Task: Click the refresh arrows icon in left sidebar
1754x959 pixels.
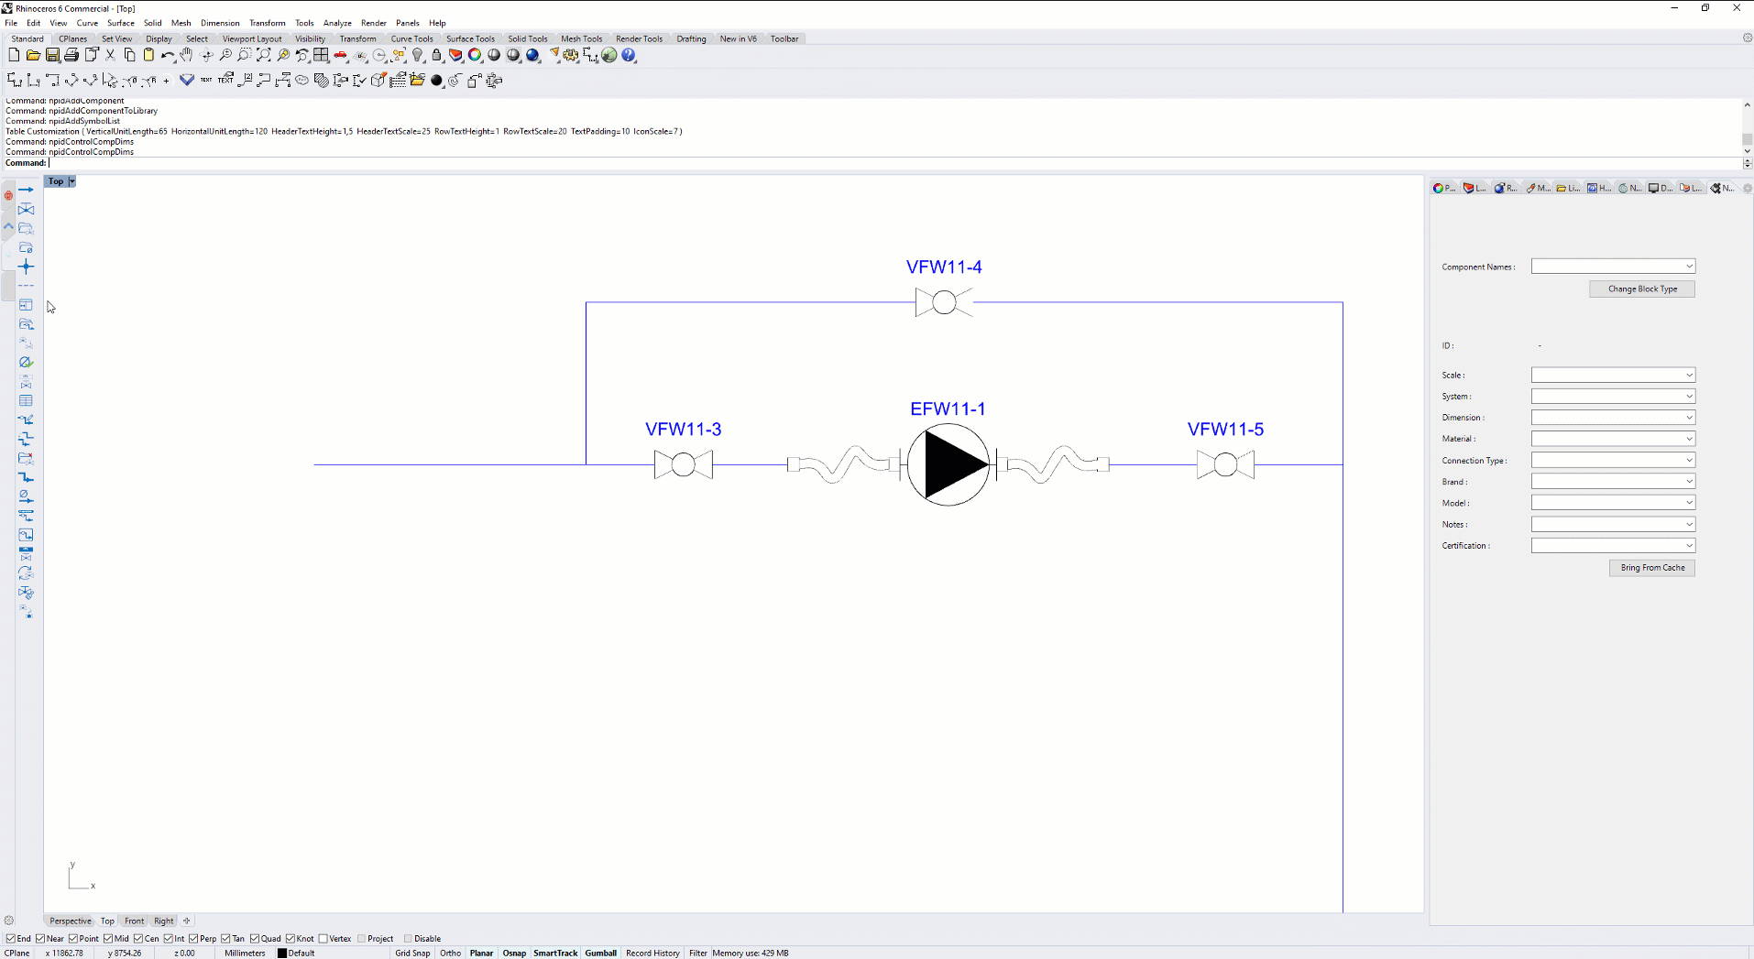Action: coord(26,572)
